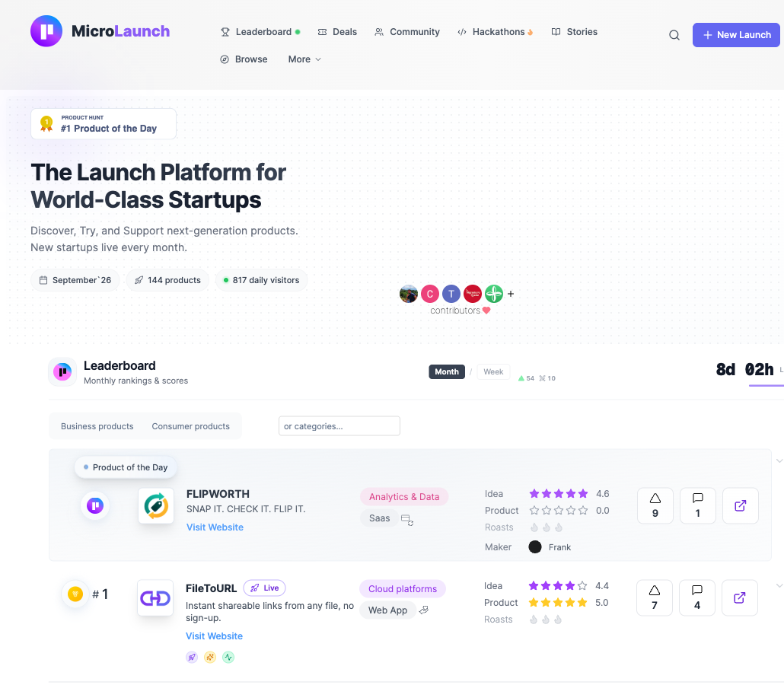Click the pink C contributor avatar
The image size is (784, 685).
pos(430,294)
